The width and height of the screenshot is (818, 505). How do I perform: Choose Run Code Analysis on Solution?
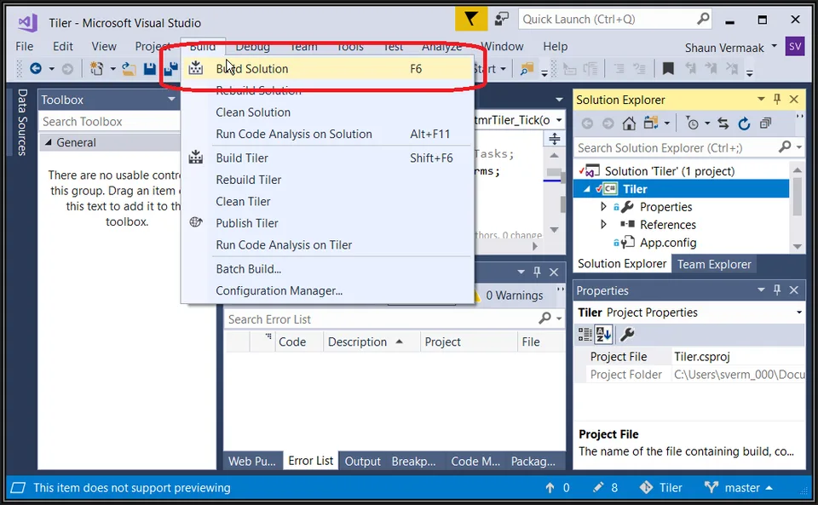[327, 134]
